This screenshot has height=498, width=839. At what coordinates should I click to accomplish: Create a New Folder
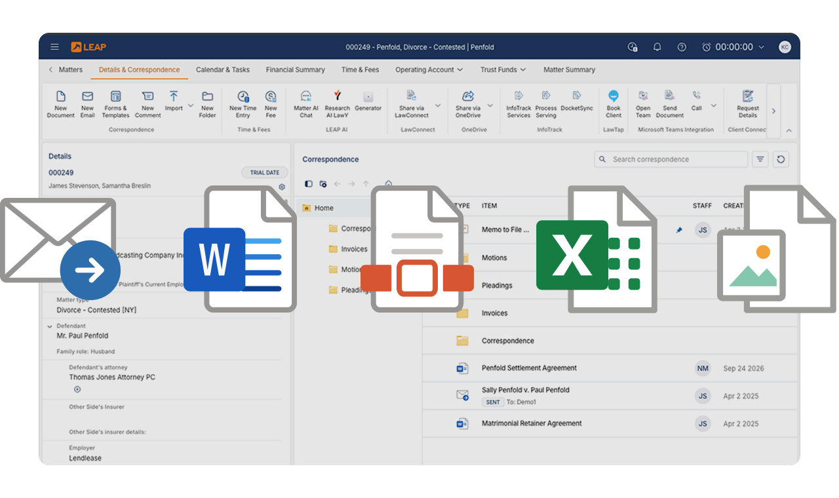208,104
